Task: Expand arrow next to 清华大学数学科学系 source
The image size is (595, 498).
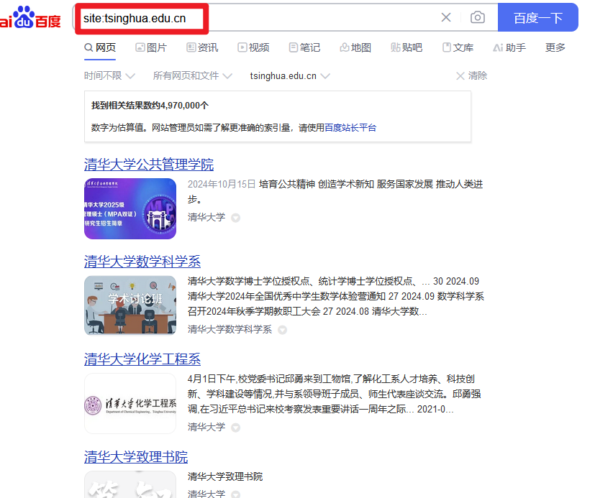Action: click(x=282, y=330)
